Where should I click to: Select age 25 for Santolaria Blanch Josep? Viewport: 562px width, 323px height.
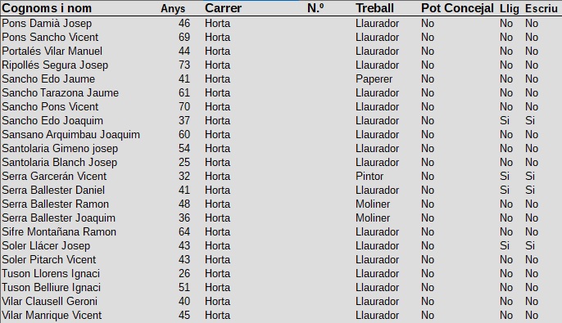pos(184,163)
